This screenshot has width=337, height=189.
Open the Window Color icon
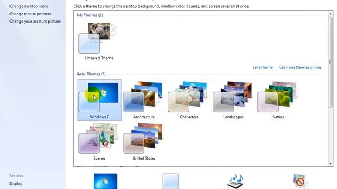(170, 181)
